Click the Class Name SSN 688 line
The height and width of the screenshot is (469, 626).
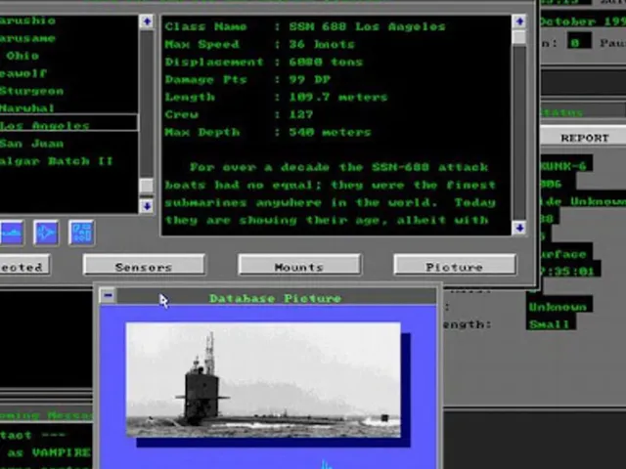click(x=305, y=26)
